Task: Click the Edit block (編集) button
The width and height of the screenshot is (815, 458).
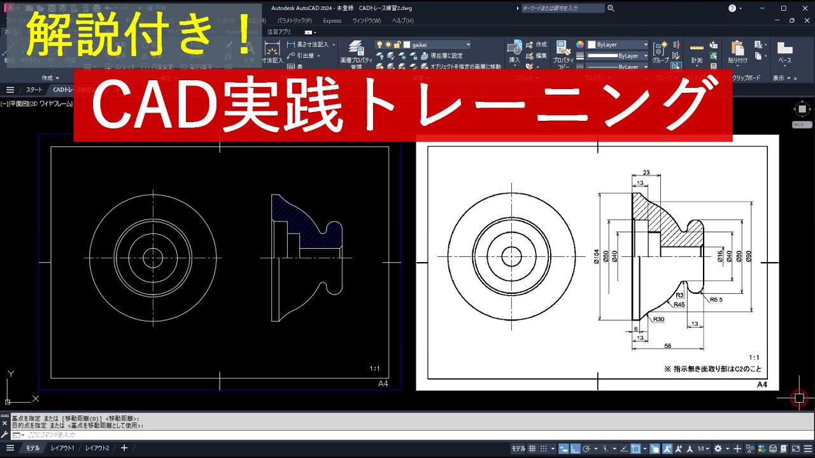Action: coord(535,55)
